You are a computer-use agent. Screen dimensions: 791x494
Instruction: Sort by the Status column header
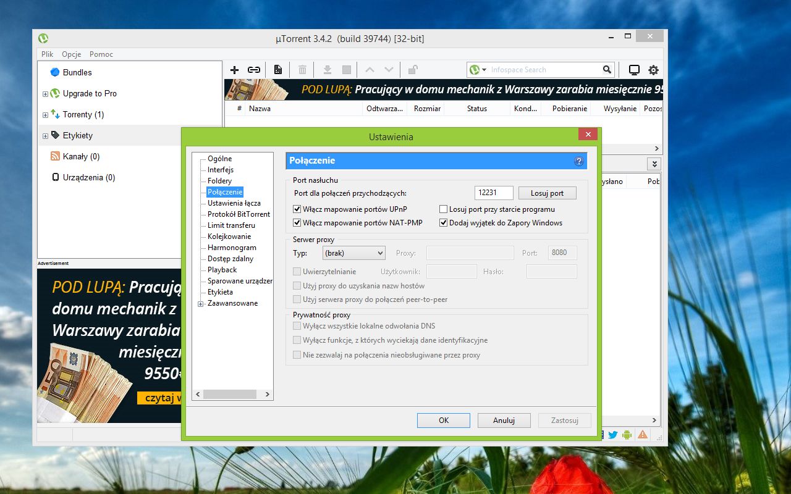[x=477, y=109]
